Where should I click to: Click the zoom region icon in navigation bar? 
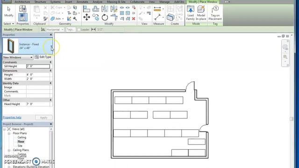(285, 57)
